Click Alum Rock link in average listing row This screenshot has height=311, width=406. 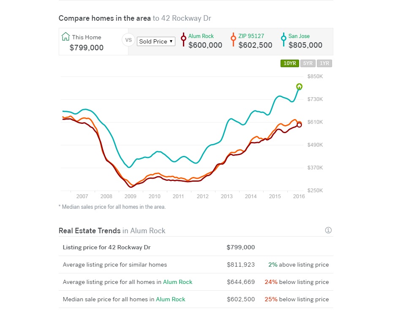[x=177, y=282]
